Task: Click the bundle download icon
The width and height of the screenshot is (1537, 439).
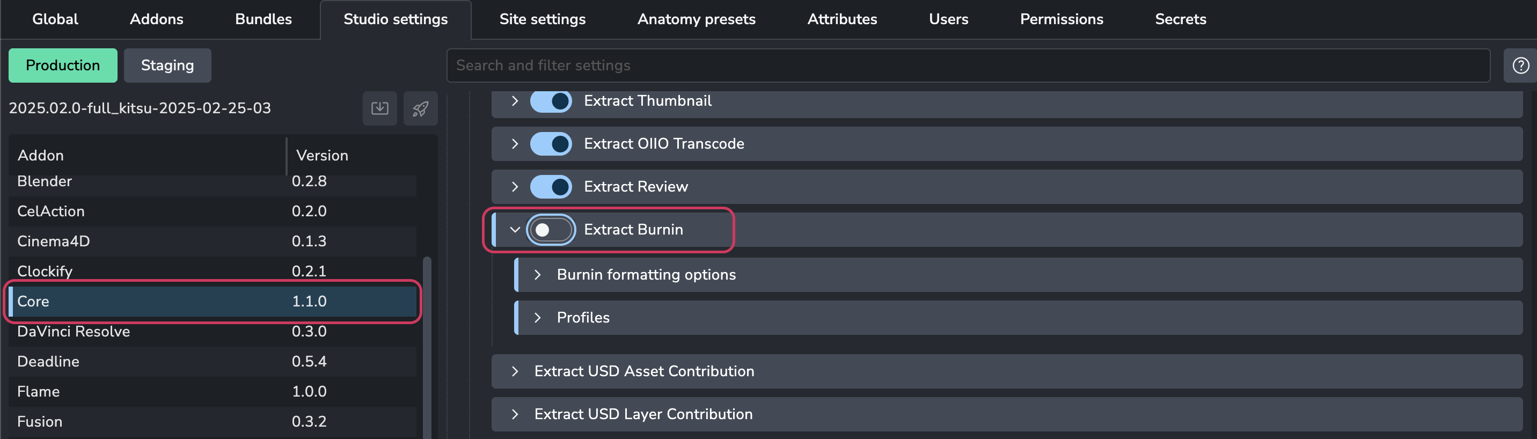Action: coord(379,108)
